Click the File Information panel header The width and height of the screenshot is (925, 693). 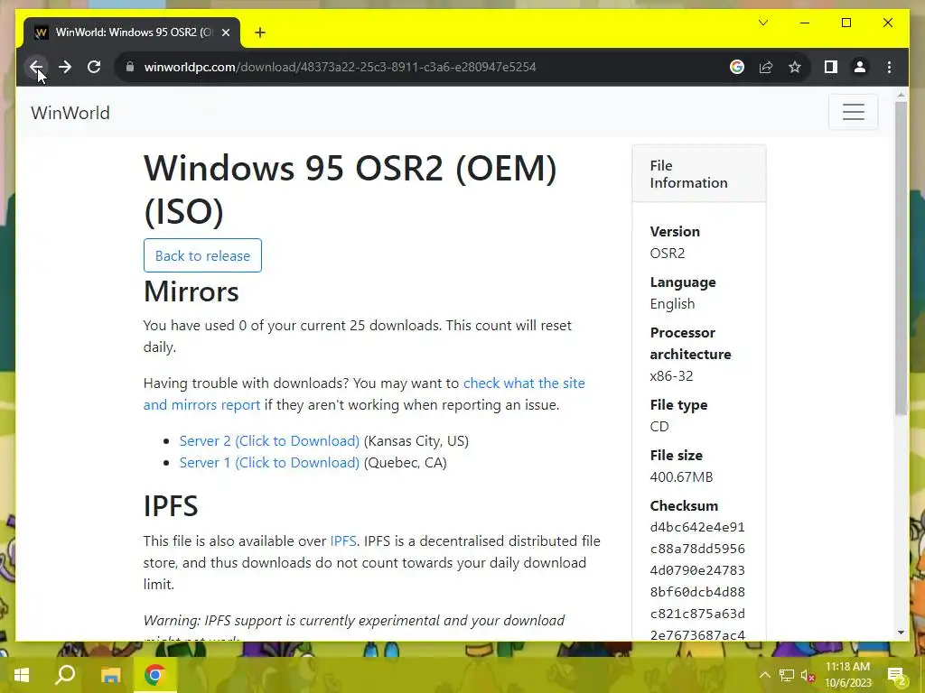click(x=699, y=174)
